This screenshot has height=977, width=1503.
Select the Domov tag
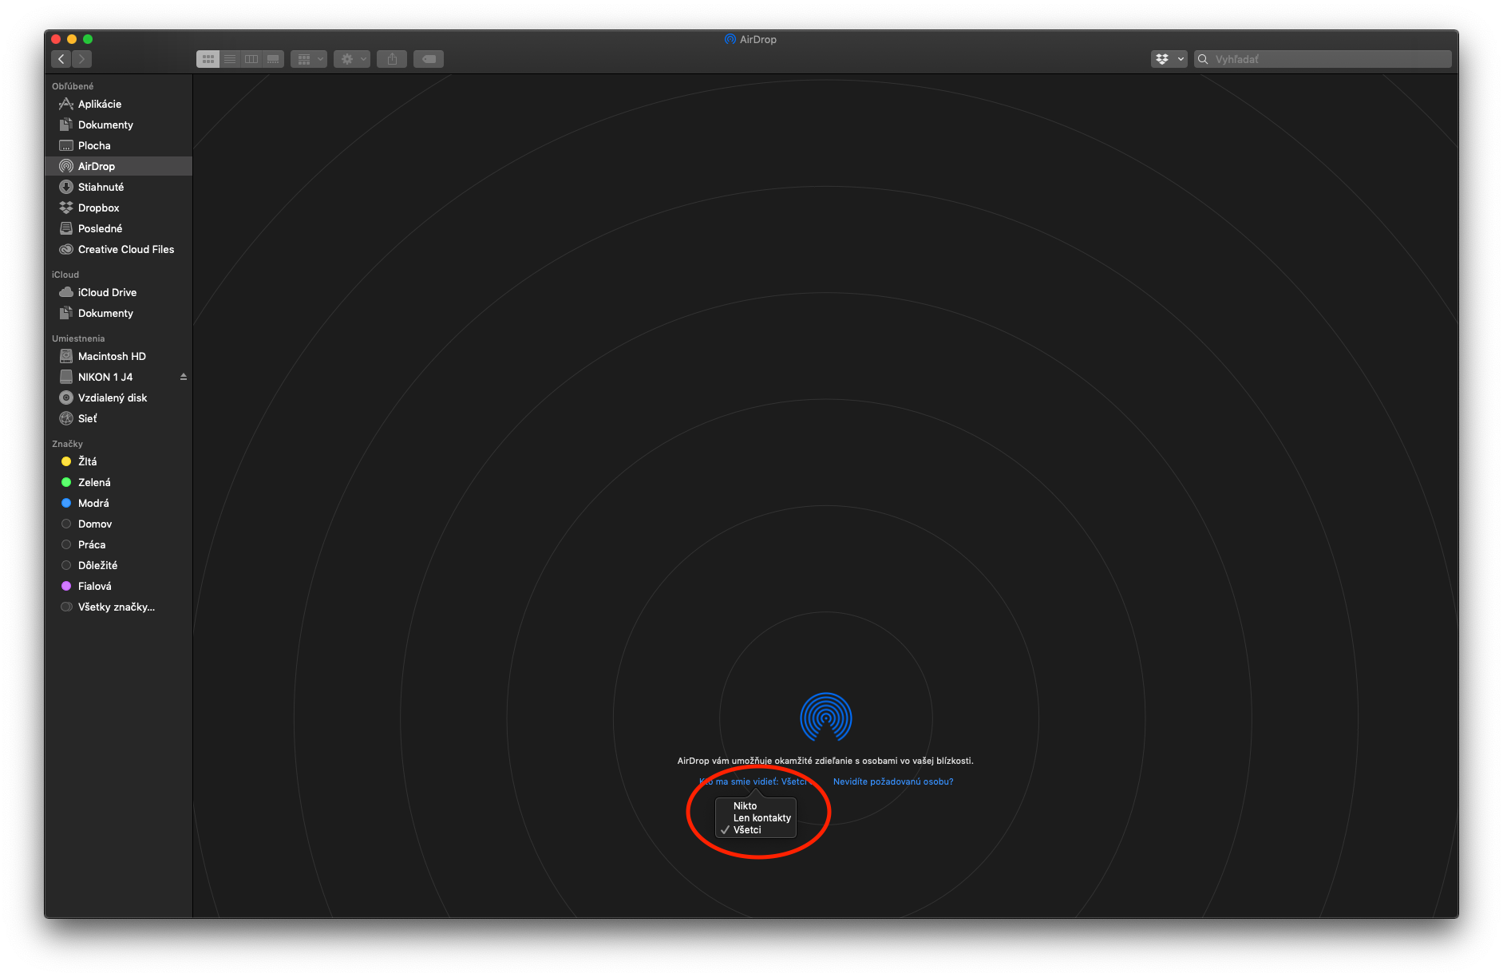tap(118, 524)
